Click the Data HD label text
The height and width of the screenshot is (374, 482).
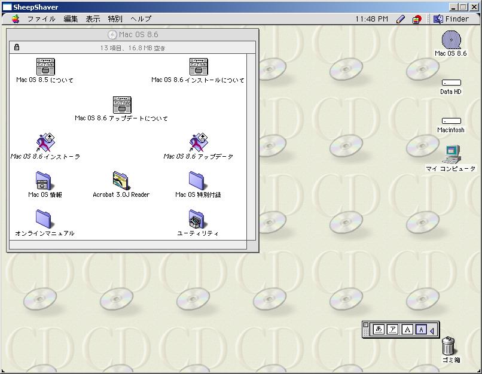[451, 92]
